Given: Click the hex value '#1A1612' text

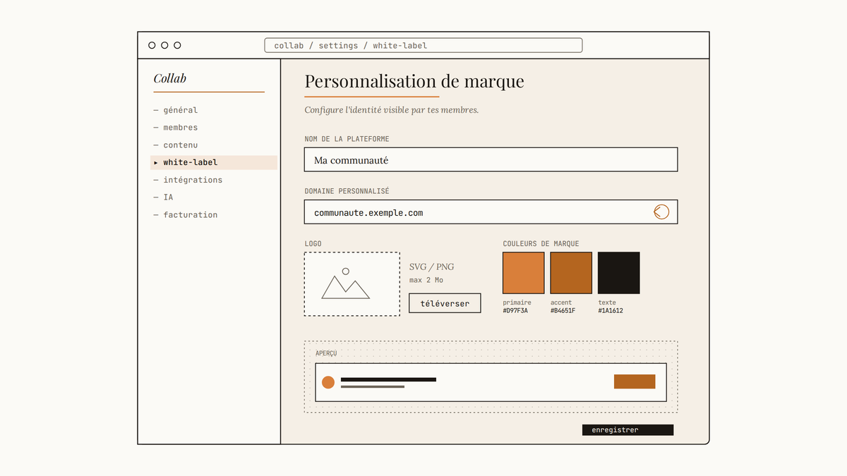Looking at the screenshot, I should [611, 310].
